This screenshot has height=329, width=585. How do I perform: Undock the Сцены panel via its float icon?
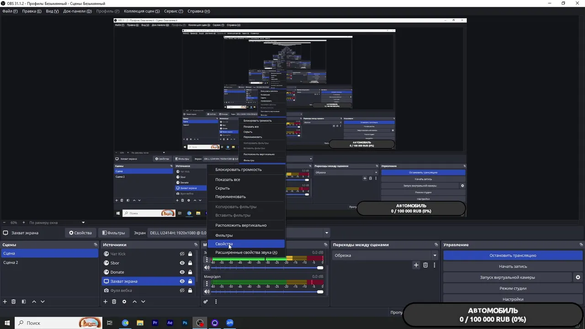tap(96, 245)
